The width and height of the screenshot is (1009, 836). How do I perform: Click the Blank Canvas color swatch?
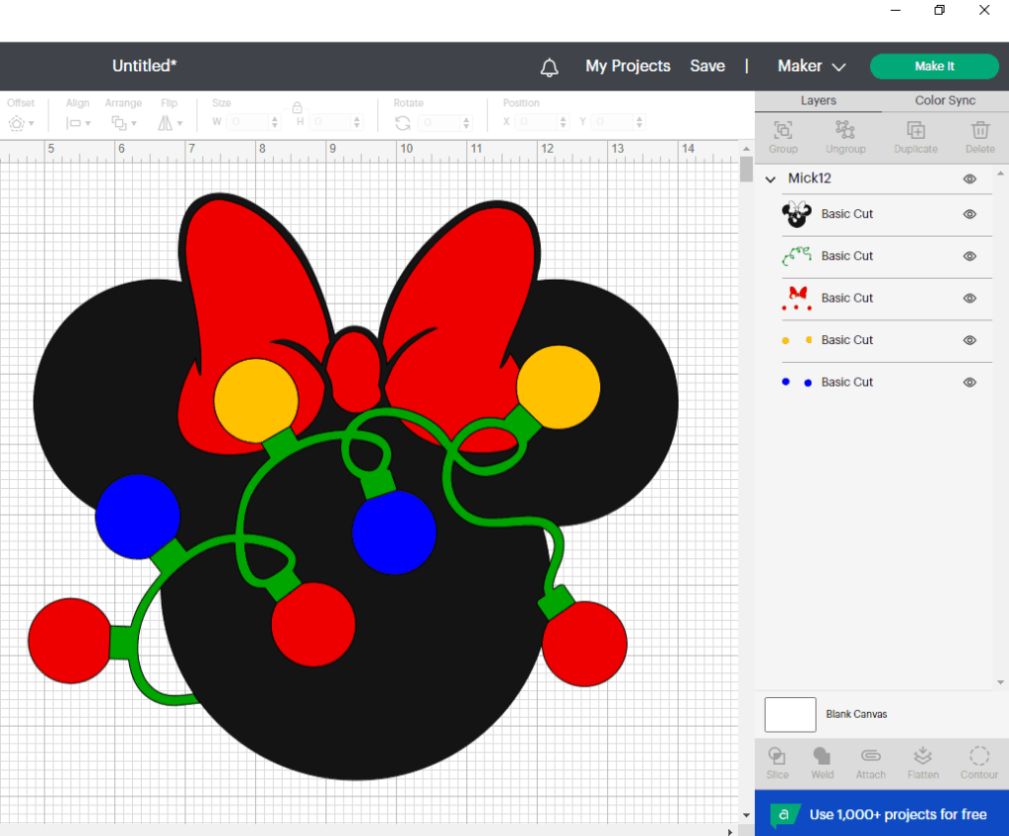point(790,715)
